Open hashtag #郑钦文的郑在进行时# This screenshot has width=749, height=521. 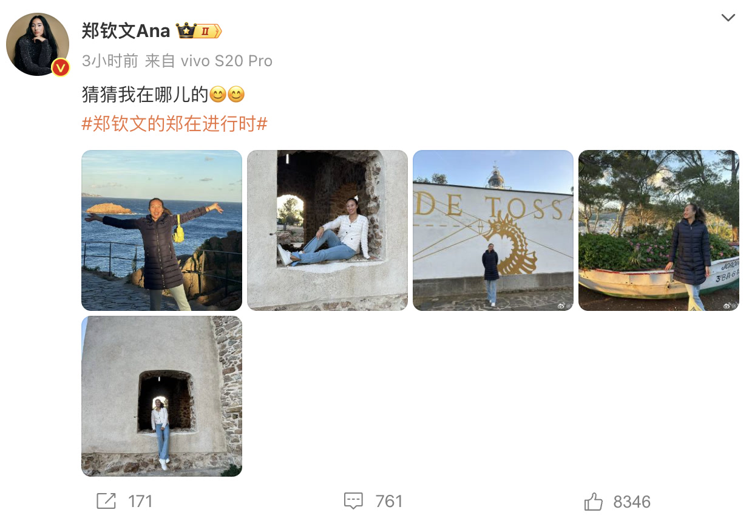pyautogui.click(x=175, y=124)
